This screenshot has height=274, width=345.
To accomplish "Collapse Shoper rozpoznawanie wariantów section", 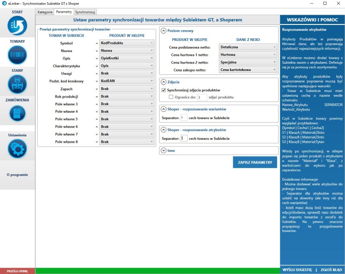I will pos(164,109).
